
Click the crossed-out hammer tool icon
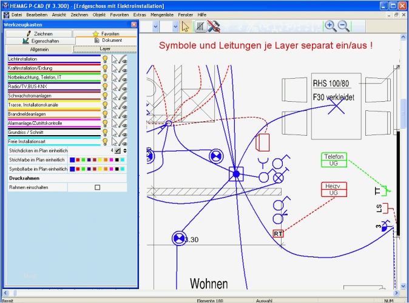pos(214,26)
